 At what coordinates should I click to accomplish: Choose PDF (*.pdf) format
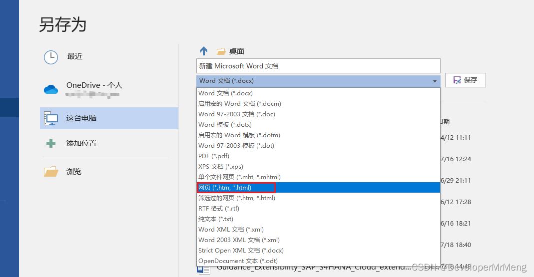point(318,156)
